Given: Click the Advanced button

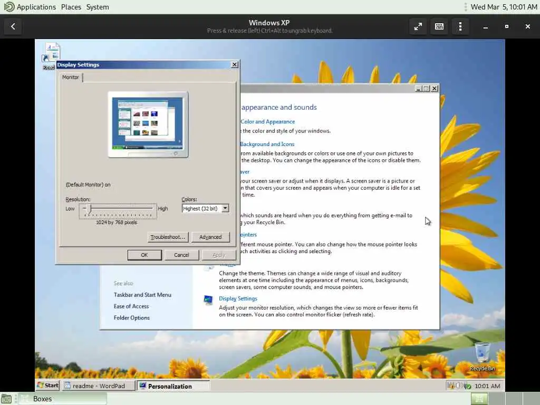Looking at the screenshot, I should pyautogui.click(x=210, y=237).
